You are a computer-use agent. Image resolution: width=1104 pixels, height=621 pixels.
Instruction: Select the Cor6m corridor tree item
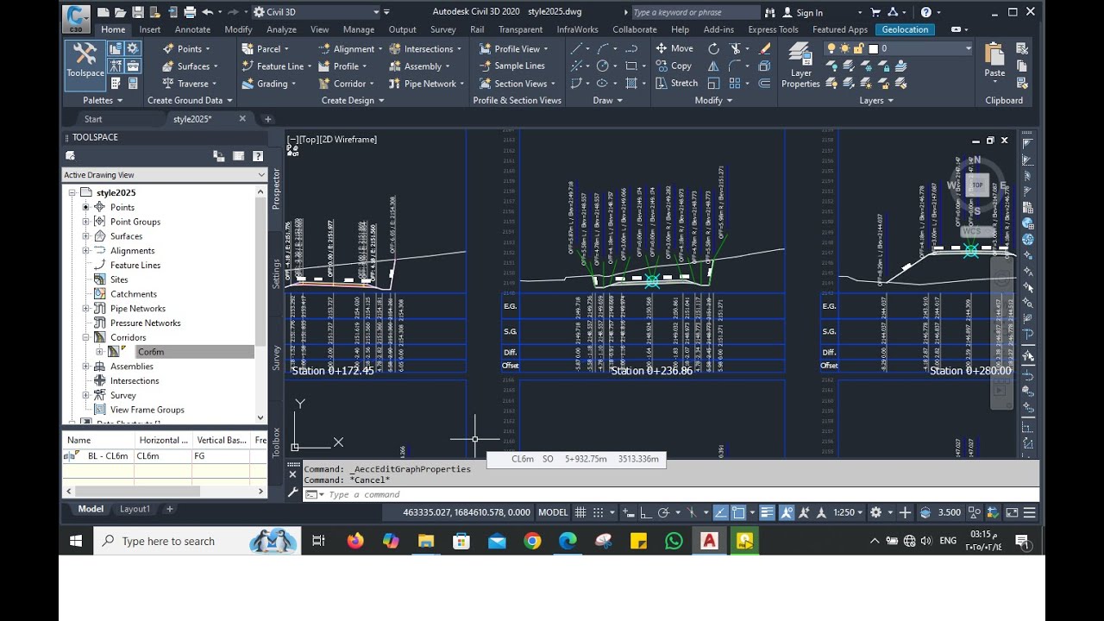pyautogui.click(x=151, y=352)
